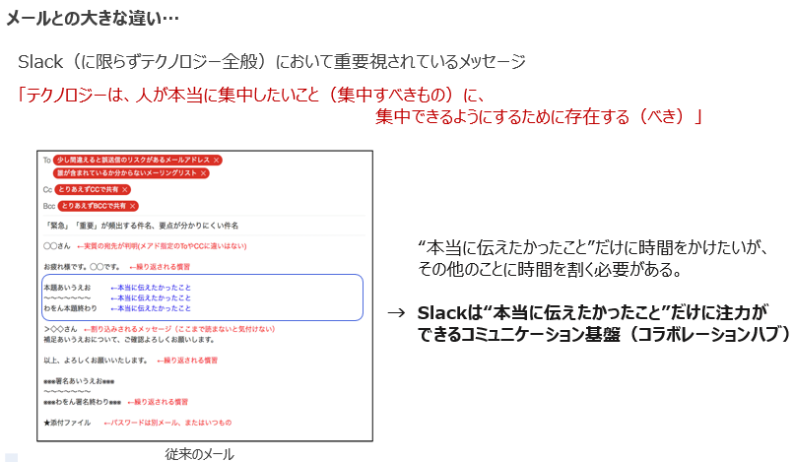Click the Cc field label
Viewport: 794px width, 462px height.
(47, 189)
